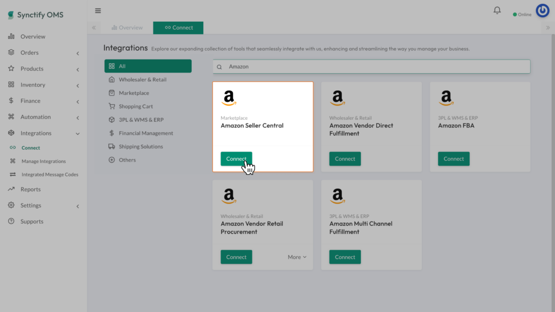Viewport: 555px width, 312px height.
Task: Expand the Automation submenu chevron
Action: pos(78,118)
